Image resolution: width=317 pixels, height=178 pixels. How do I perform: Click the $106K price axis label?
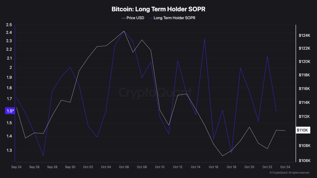pos(304,161)
